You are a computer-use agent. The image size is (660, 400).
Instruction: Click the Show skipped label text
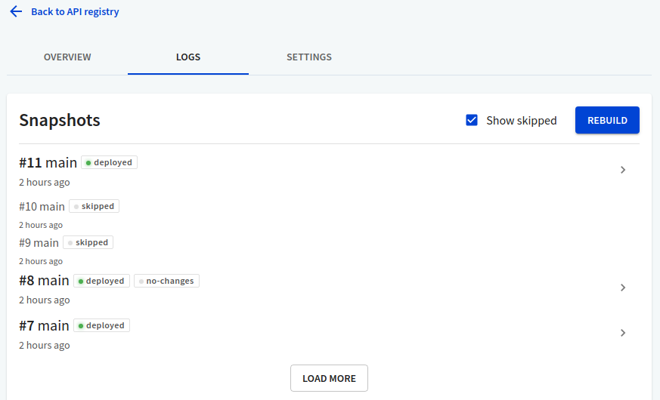pyautogui.click(x=522, y=121)
